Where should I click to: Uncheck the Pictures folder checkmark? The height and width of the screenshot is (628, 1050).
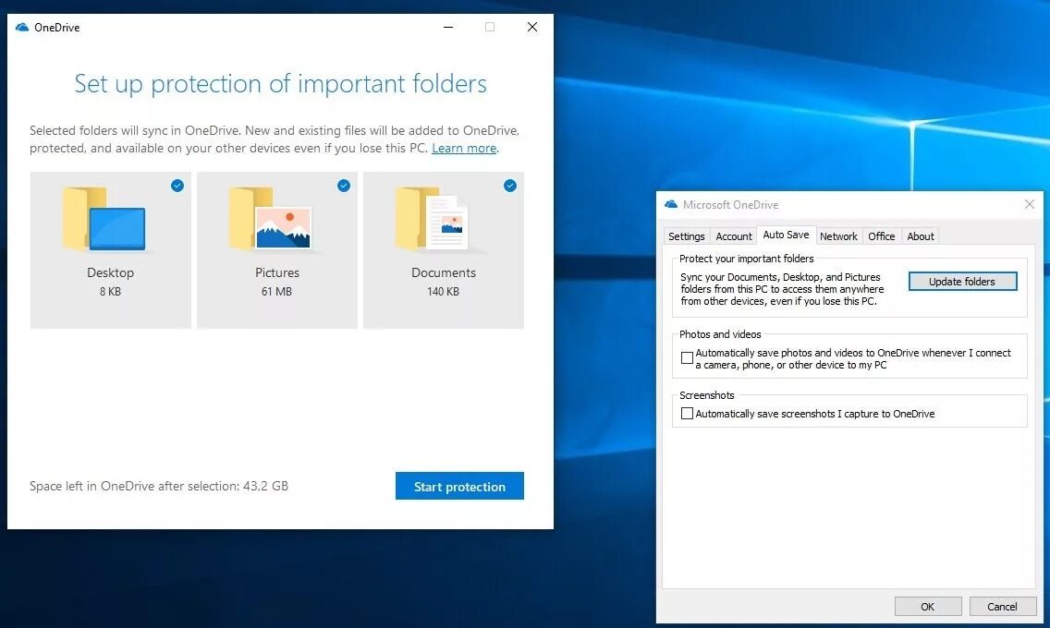coord(344,186)
